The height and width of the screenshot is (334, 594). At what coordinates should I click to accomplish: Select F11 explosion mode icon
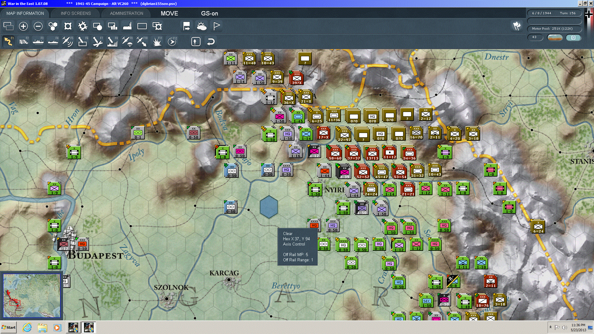(x=157, y=41)
